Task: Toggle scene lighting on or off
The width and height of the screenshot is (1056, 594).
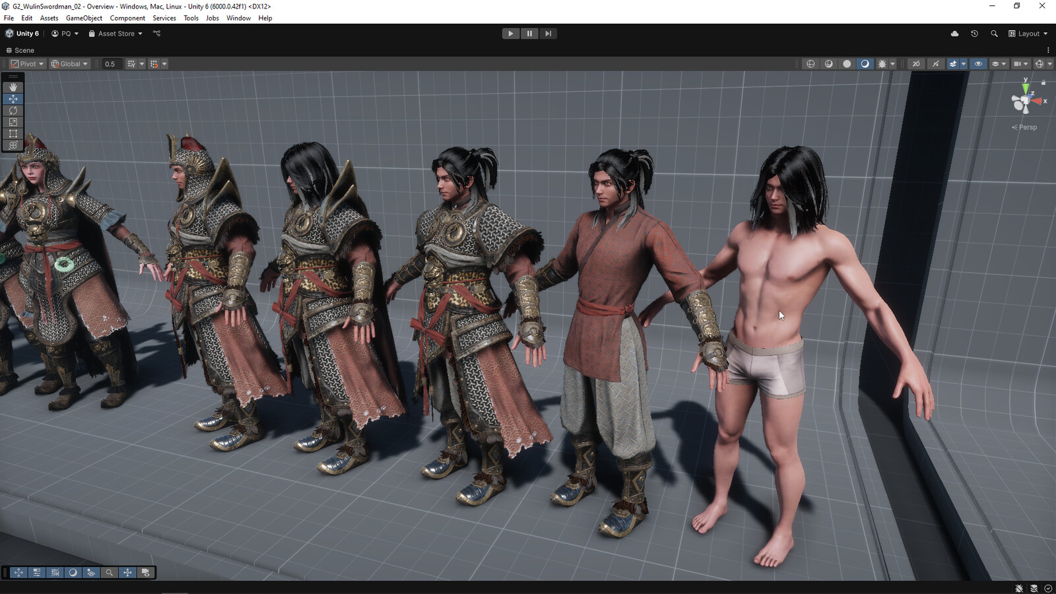Action: pos(935,64)
